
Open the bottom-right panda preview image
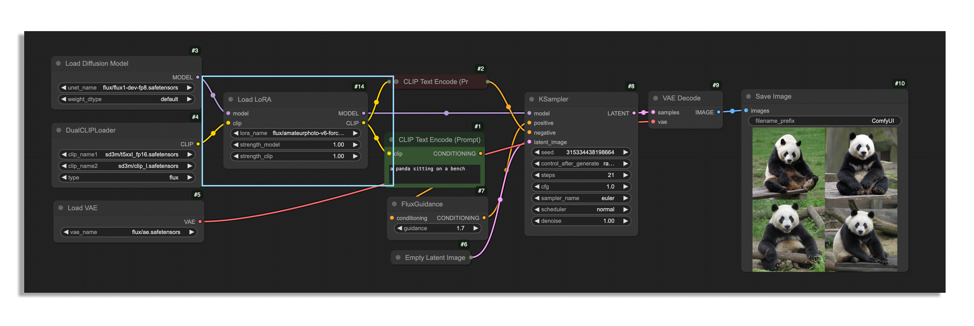click(x=861, y=235)
